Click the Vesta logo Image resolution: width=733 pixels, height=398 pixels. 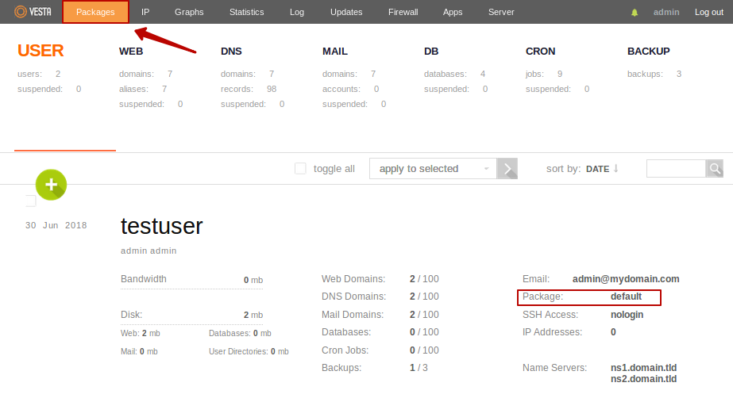coord(33,12)
